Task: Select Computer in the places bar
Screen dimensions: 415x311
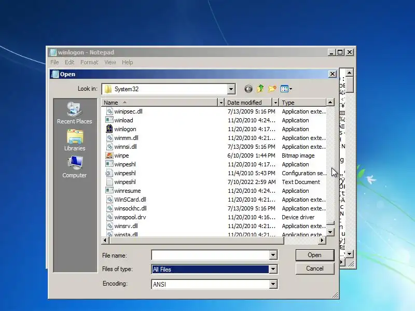Action: [74, 167]
